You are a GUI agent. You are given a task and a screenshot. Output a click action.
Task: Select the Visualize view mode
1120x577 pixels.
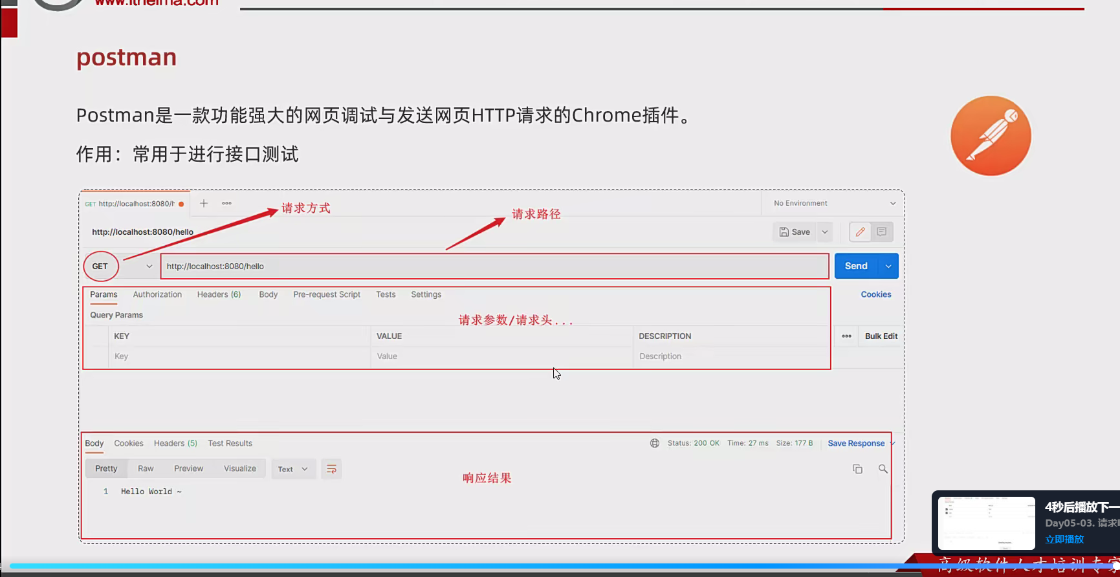(x=240, y=468)
